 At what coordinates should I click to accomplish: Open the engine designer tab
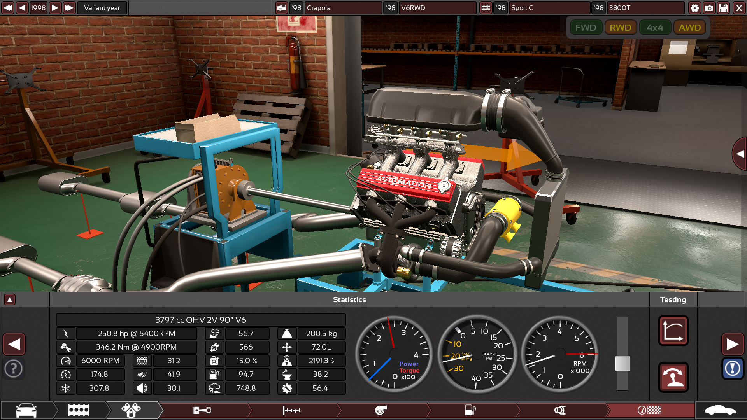(x=79, y=410)
